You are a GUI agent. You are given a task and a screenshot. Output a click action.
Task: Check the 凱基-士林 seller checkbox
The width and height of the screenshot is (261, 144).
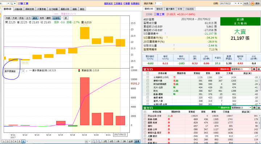[x=145, y=129]
